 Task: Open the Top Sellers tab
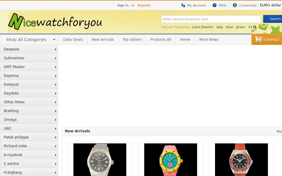(x=132, y=40)
